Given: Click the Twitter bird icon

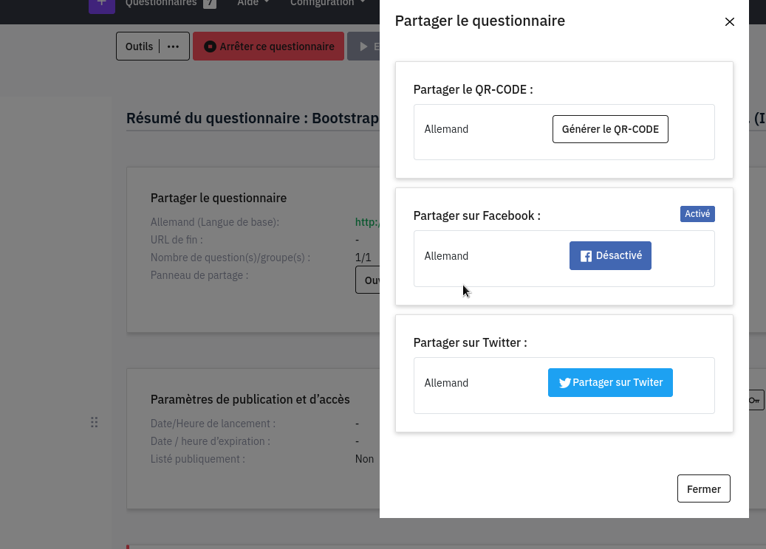Looking at the screenshot, I should [x=565, y=383].
